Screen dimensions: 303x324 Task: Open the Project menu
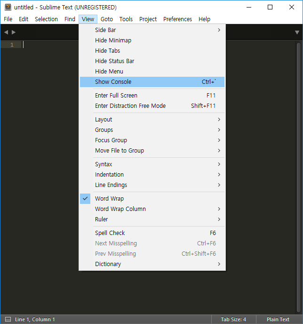tap(148, 19)
